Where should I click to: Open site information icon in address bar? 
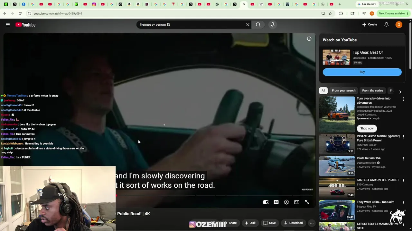point(29,13)
